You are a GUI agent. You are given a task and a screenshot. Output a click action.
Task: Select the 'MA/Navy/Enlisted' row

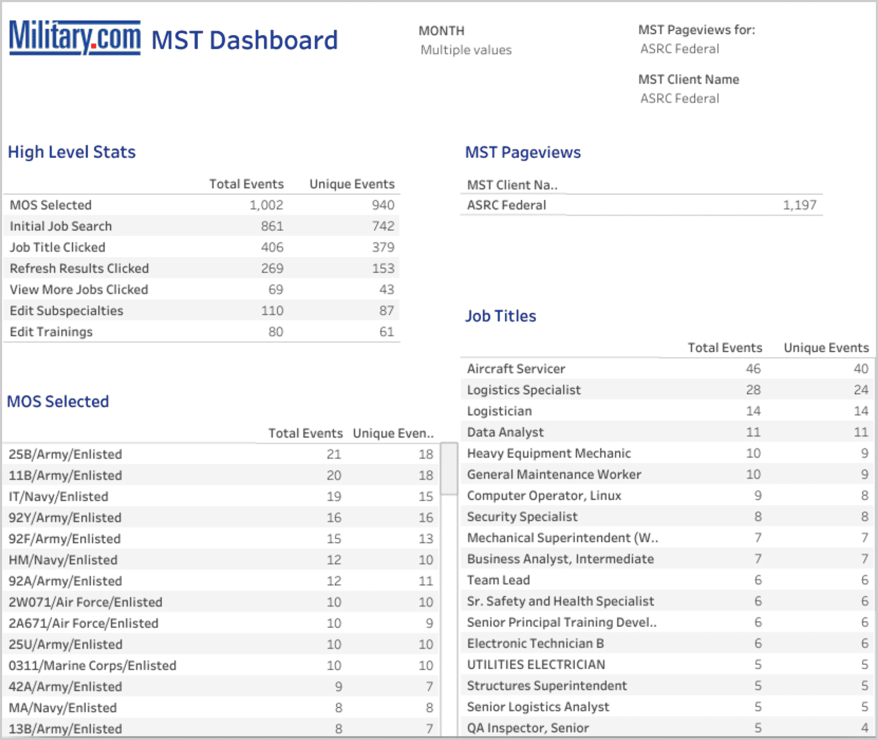pos(221,708)
